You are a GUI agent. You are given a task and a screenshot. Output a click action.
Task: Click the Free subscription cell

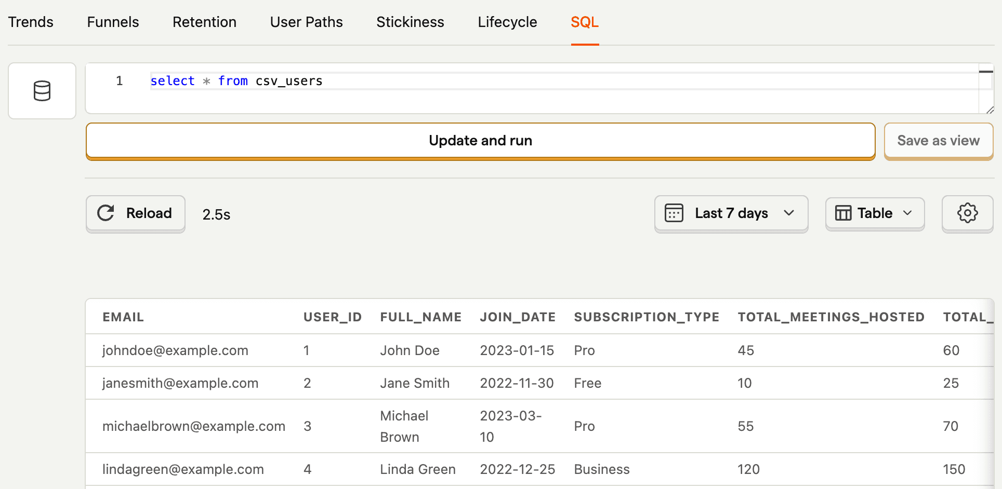click(x=587, y=383)
